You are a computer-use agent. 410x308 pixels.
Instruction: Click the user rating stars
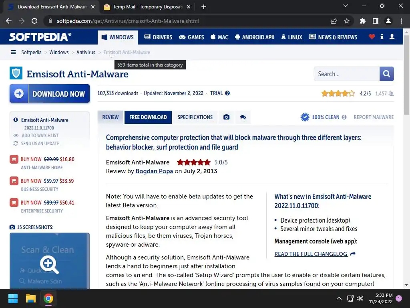click(x=338, y=93)
